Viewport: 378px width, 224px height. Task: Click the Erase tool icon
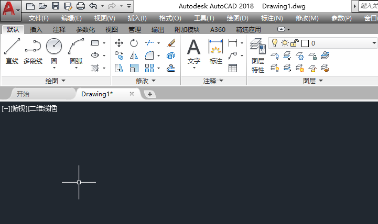(x=171, y=43)
